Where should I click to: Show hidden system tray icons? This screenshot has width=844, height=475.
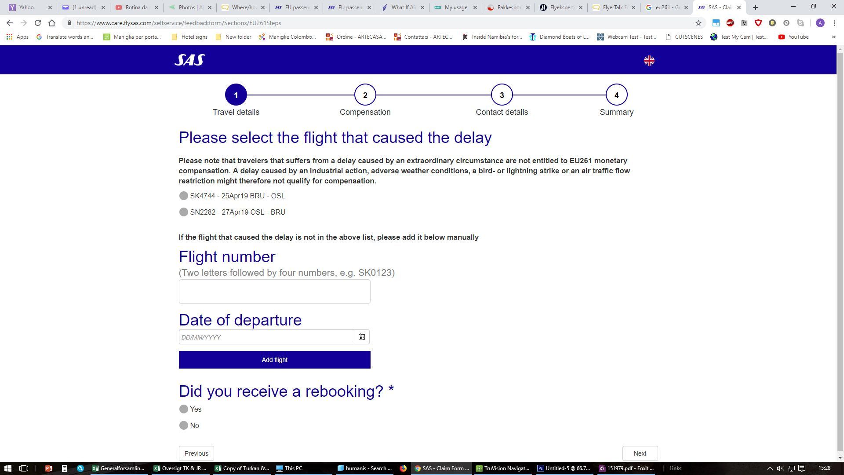pyautogui.click(x=770, y=468)
